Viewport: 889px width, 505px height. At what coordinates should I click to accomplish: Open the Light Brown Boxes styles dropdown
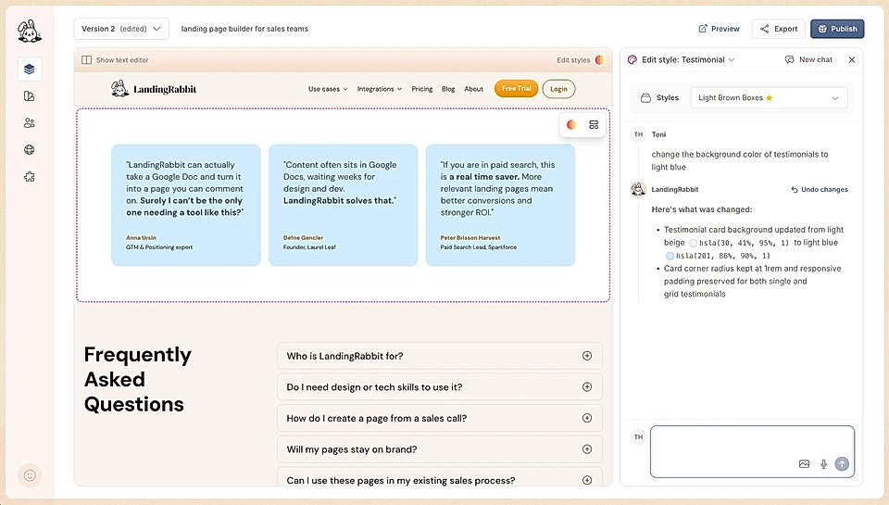[769, 97]
